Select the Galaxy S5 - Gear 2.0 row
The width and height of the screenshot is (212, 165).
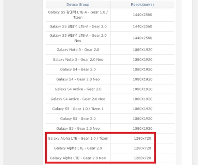(x=78, y=119)
